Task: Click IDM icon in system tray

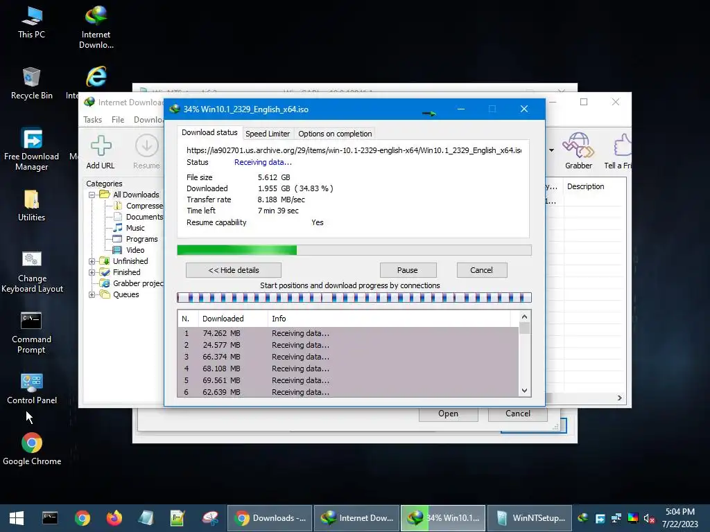Action: 583,518
